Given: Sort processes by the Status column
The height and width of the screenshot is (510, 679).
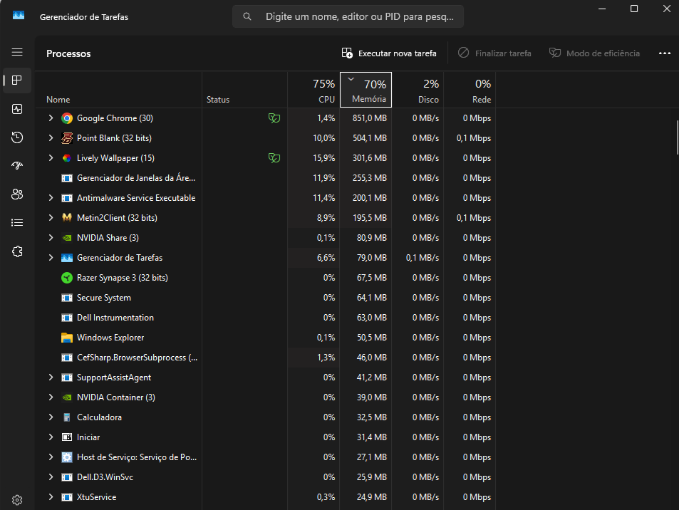Looking at the screenshot, I should coord(244,90).
